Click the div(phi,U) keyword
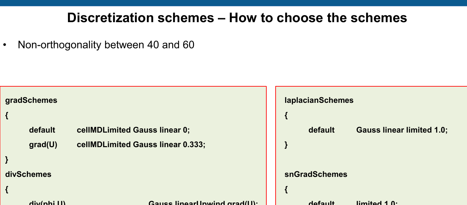This screenshot has height=205, width=467. pos(47,203)
